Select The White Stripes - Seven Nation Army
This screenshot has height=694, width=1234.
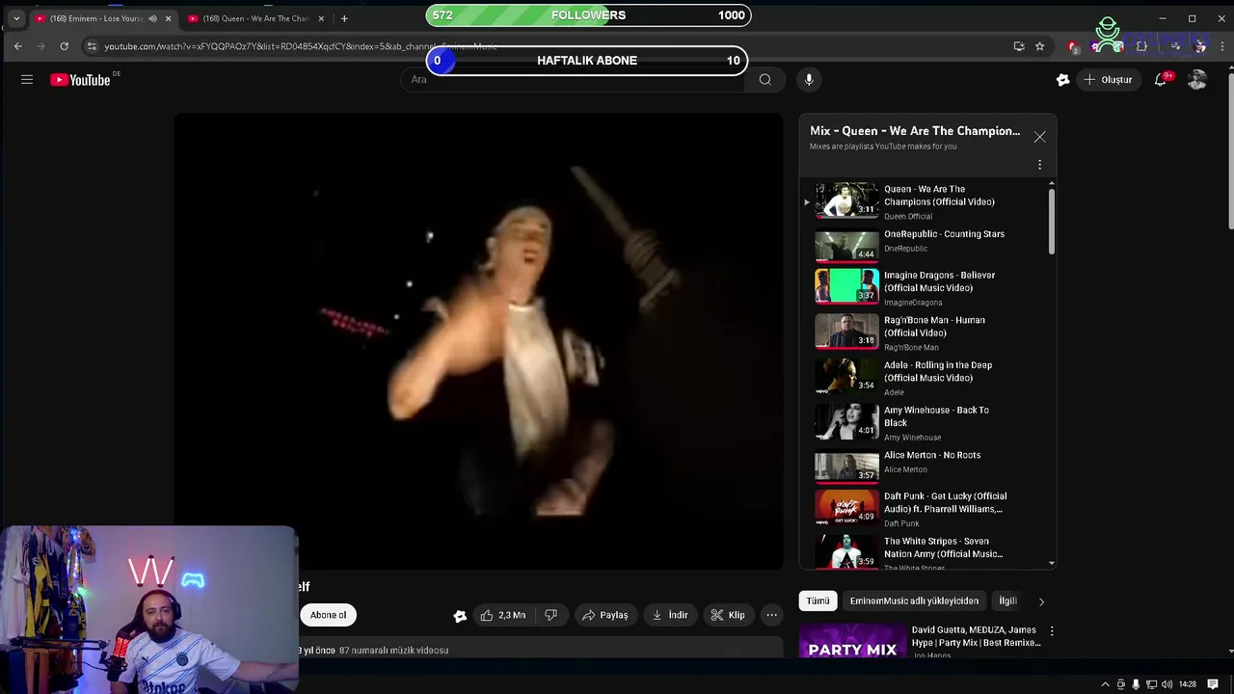[925, 553]
